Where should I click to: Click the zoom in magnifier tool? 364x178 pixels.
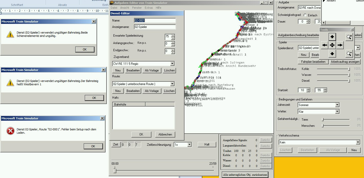349,37
